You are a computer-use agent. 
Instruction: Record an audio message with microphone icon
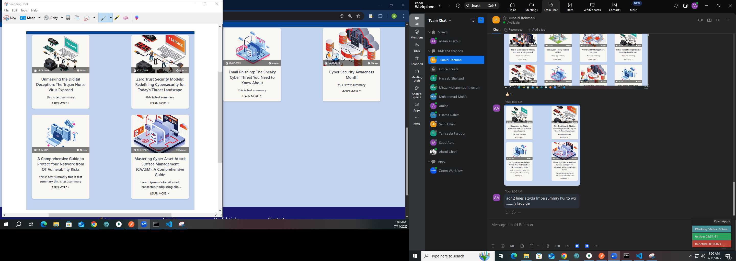pos(548,246)
